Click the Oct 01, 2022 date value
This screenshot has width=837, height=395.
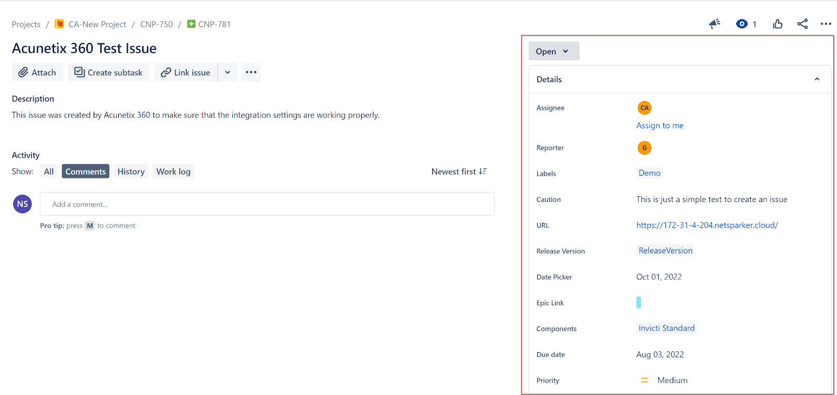tap(659, 277)
